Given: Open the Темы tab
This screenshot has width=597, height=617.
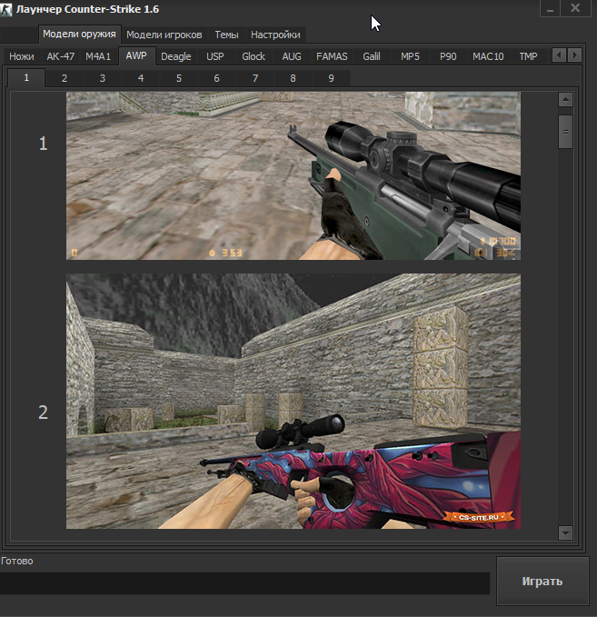Looking at the screenshot, I should tap(226, 35).
